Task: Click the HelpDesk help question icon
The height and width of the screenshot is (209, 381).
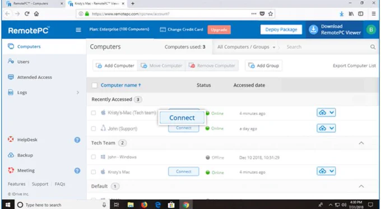Action: pos(77,140)
